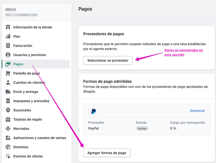Click the truck icon for Envío y entrega

[x=8, y=92]
